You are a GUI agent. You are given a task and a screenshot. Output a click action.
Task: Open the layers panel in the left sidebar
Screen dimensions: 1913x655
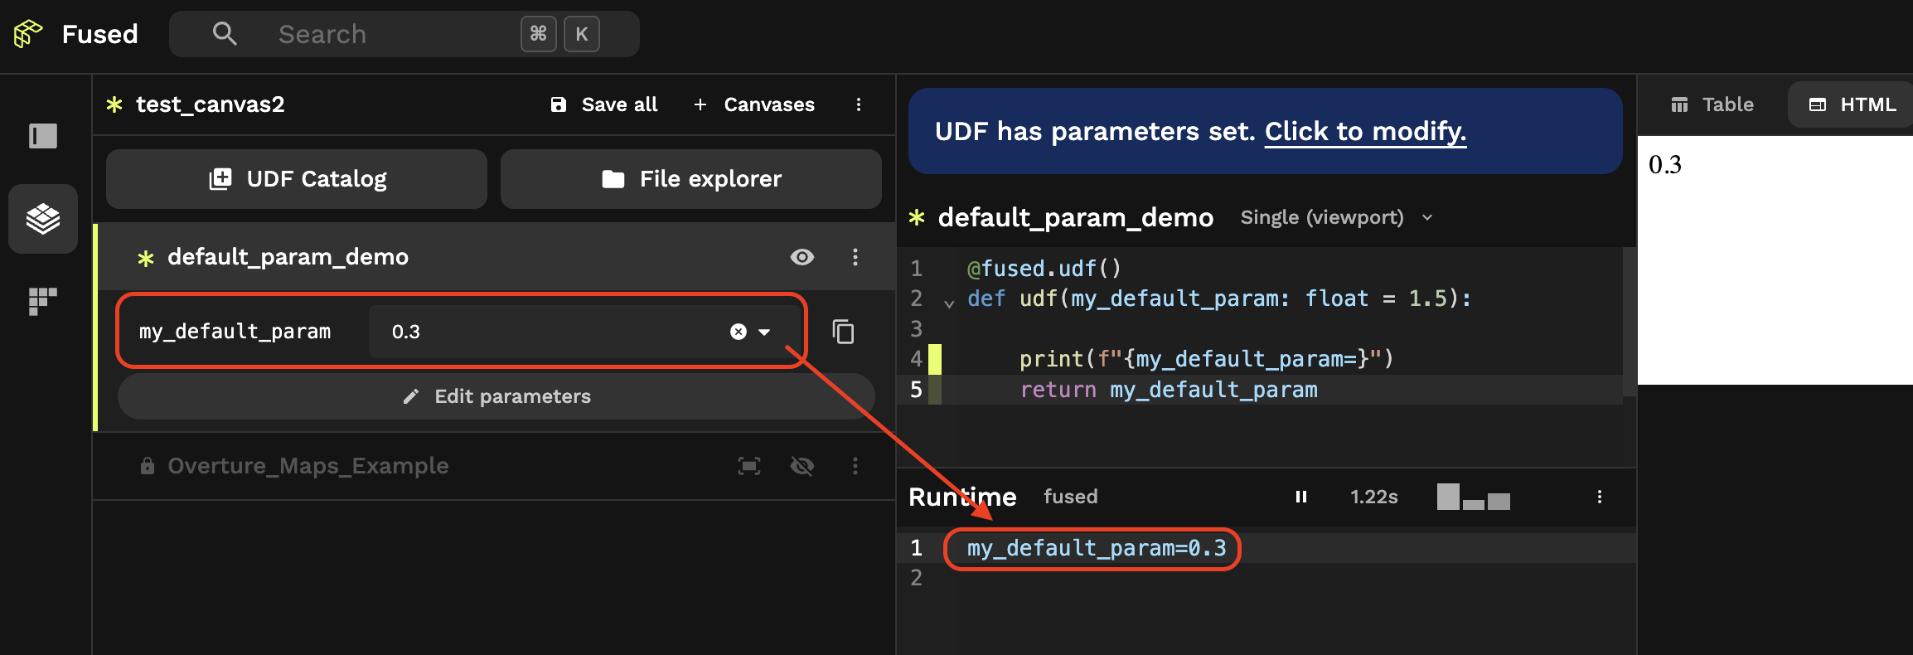point(42,218)
